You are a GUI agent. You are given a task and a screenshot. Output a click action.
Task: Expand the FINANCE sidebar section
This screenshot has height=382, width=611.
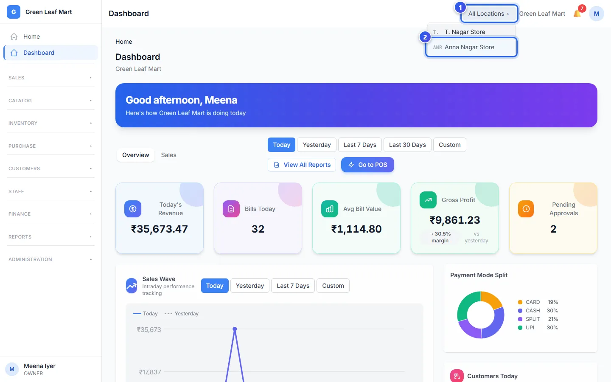pyautogui.click(x=50, y=214)
